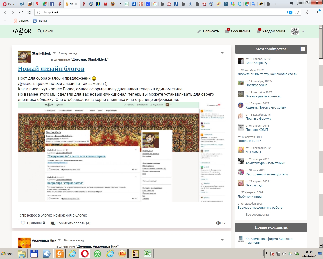323x259 pixels.
Task: Open community Архитектура и памятники
Action: (265, 163)
